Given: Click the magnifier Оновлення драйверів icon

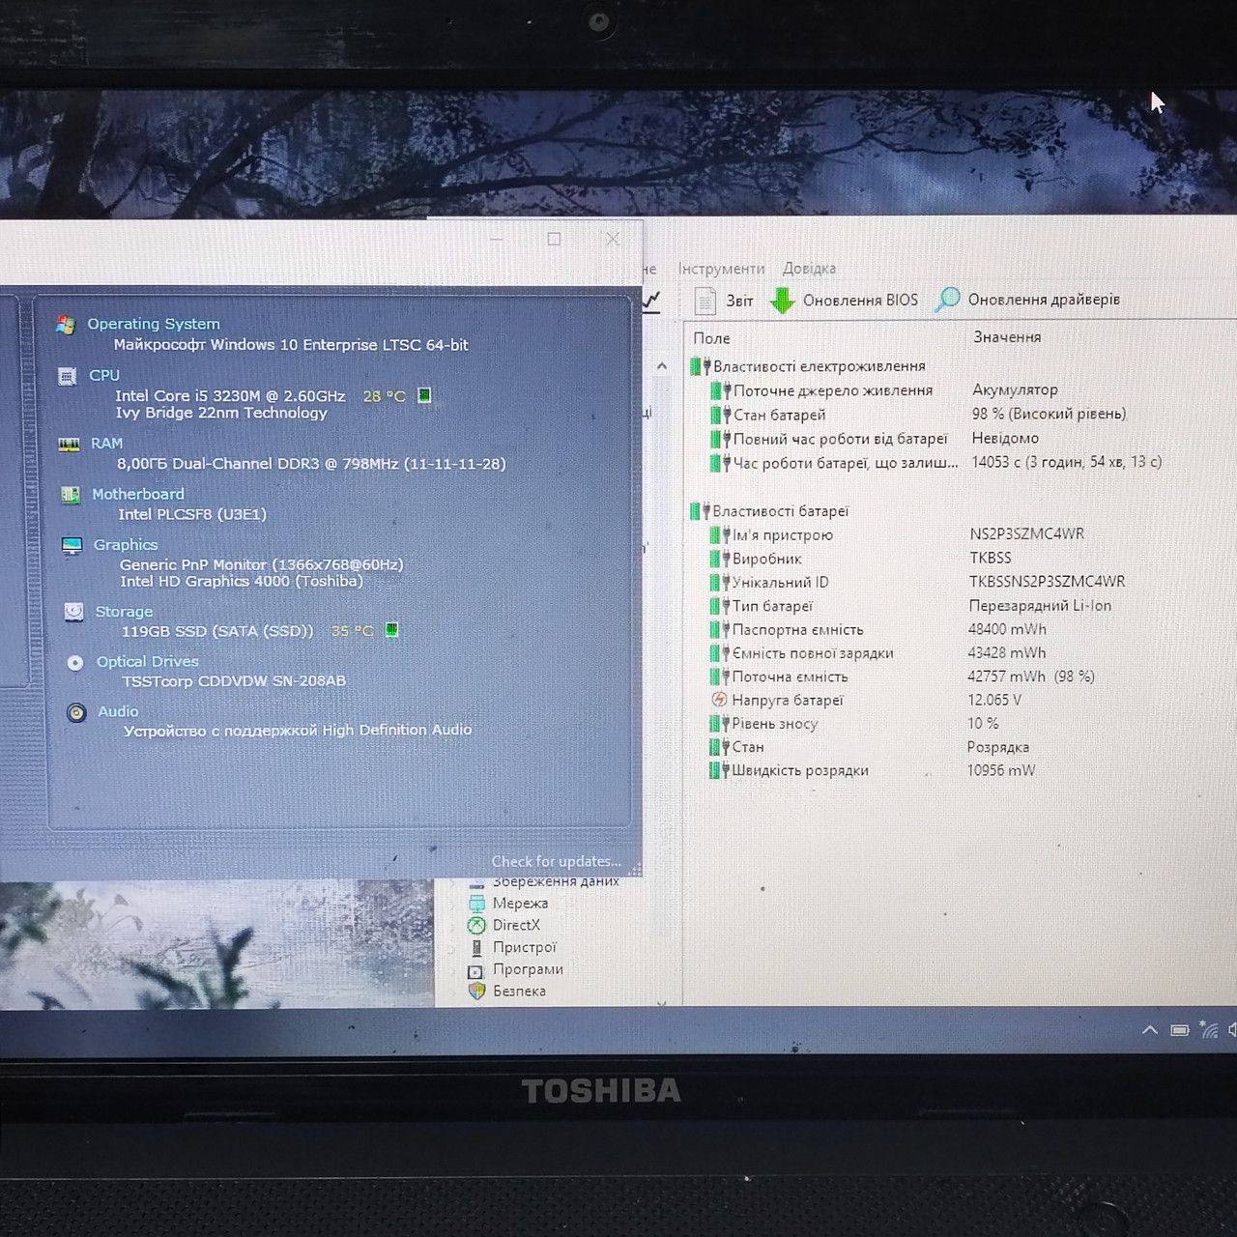Looking at the screenshot, I should [x=947, y=300].
